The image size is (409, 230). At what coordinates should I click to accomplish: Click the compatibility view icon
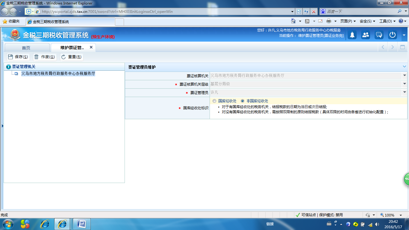click(299, 11)
